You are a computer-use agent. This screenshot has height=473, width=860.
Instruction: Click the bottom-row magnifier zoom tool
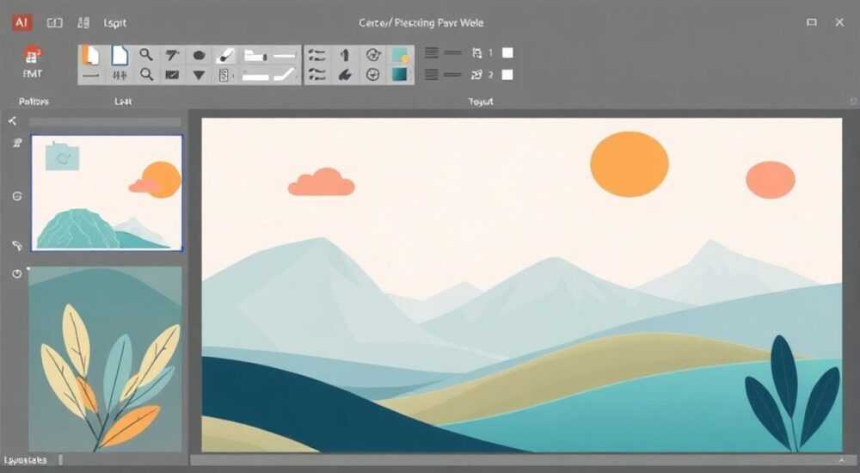pos(146,75)
